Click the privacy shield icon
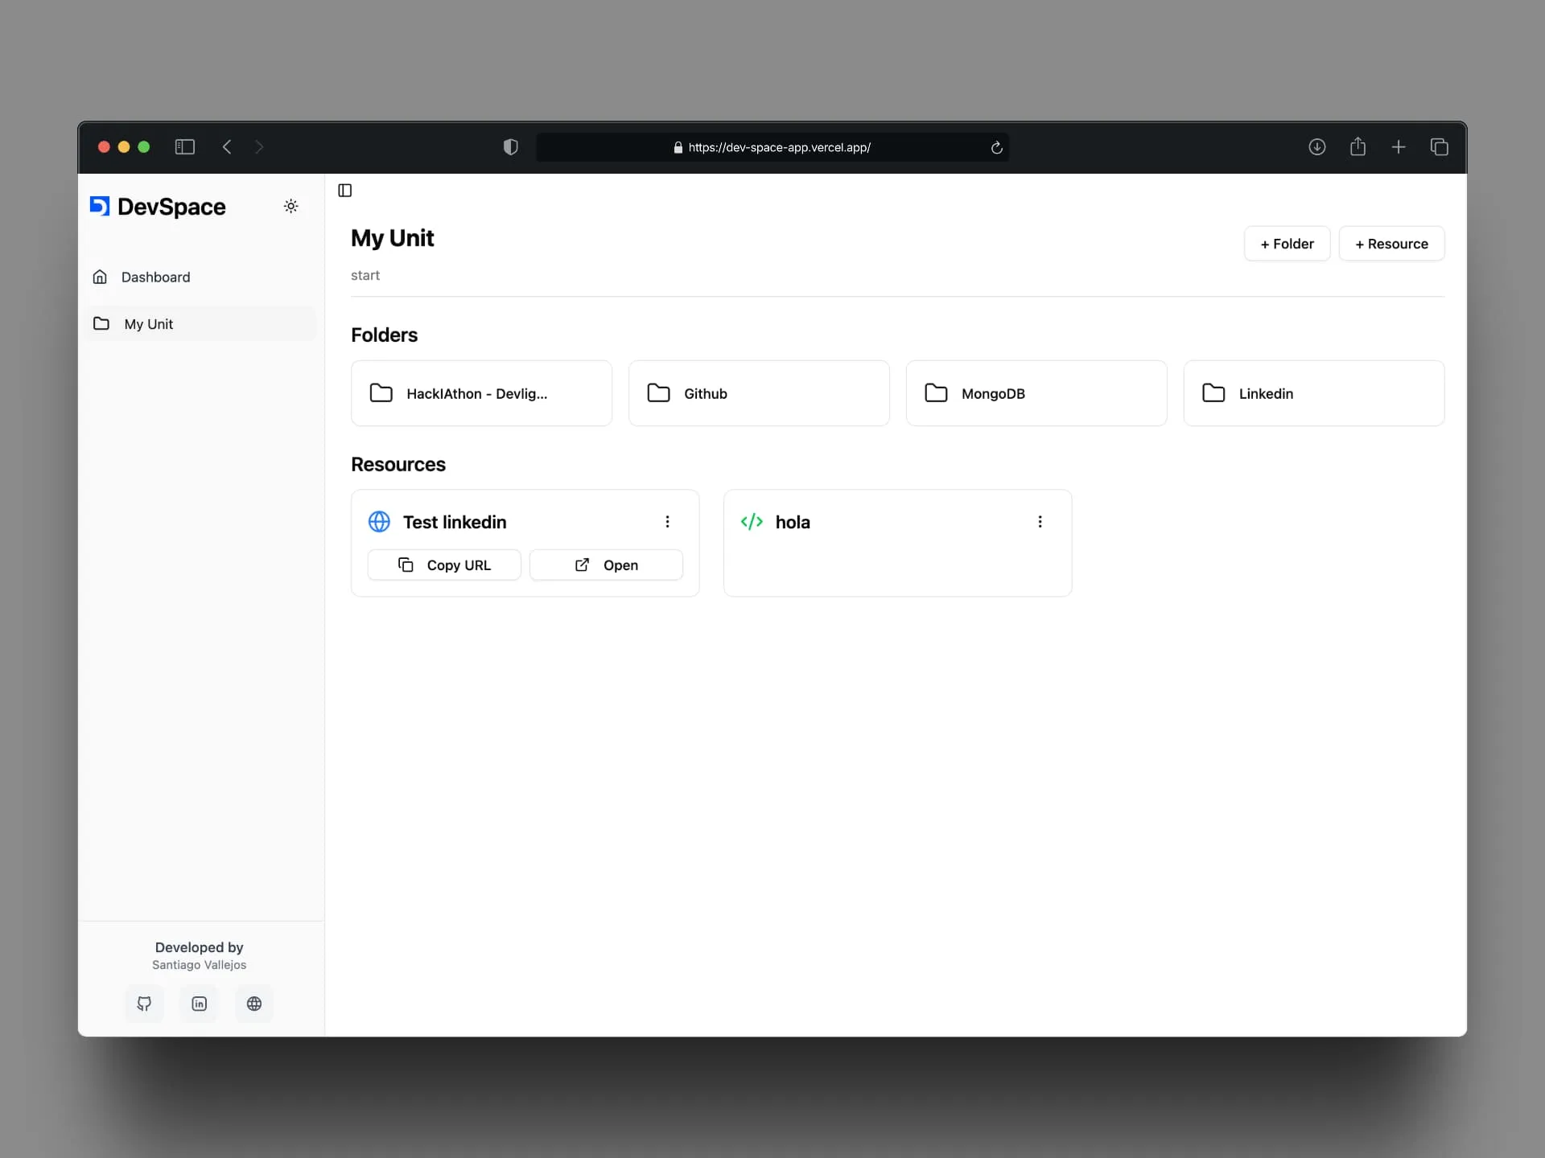This screenshot has width=1545, height=1158. [x=510, y=147]
